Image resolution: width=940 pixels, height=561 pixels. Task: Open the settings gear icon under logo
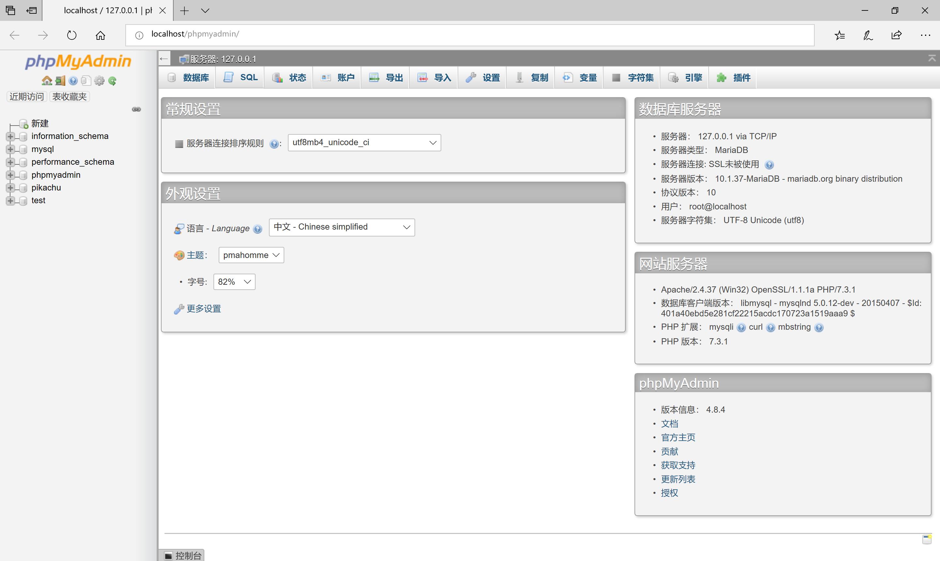point(99,81)
